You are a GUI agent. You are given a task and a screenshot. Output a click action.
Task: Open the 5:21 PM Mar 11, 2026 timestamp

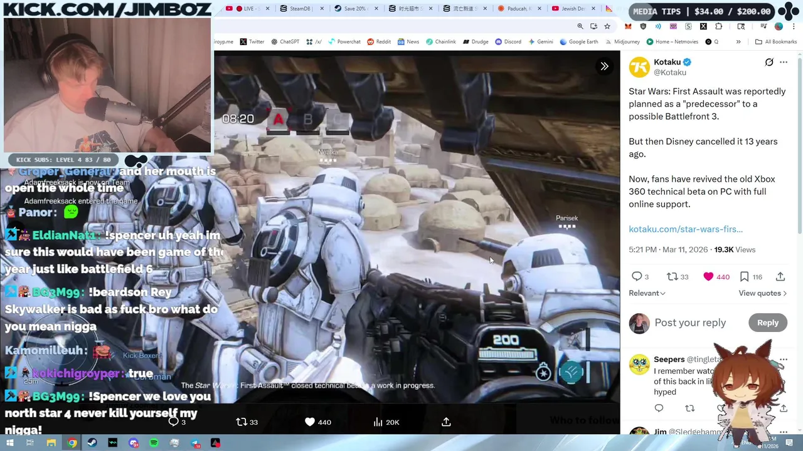pyautogui.click(x=669, y=249)
